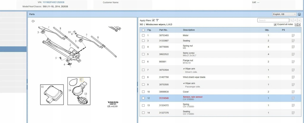Open note icon for part 30753505 row
Screen dimensions: 304x123
(x=293, y=85)
